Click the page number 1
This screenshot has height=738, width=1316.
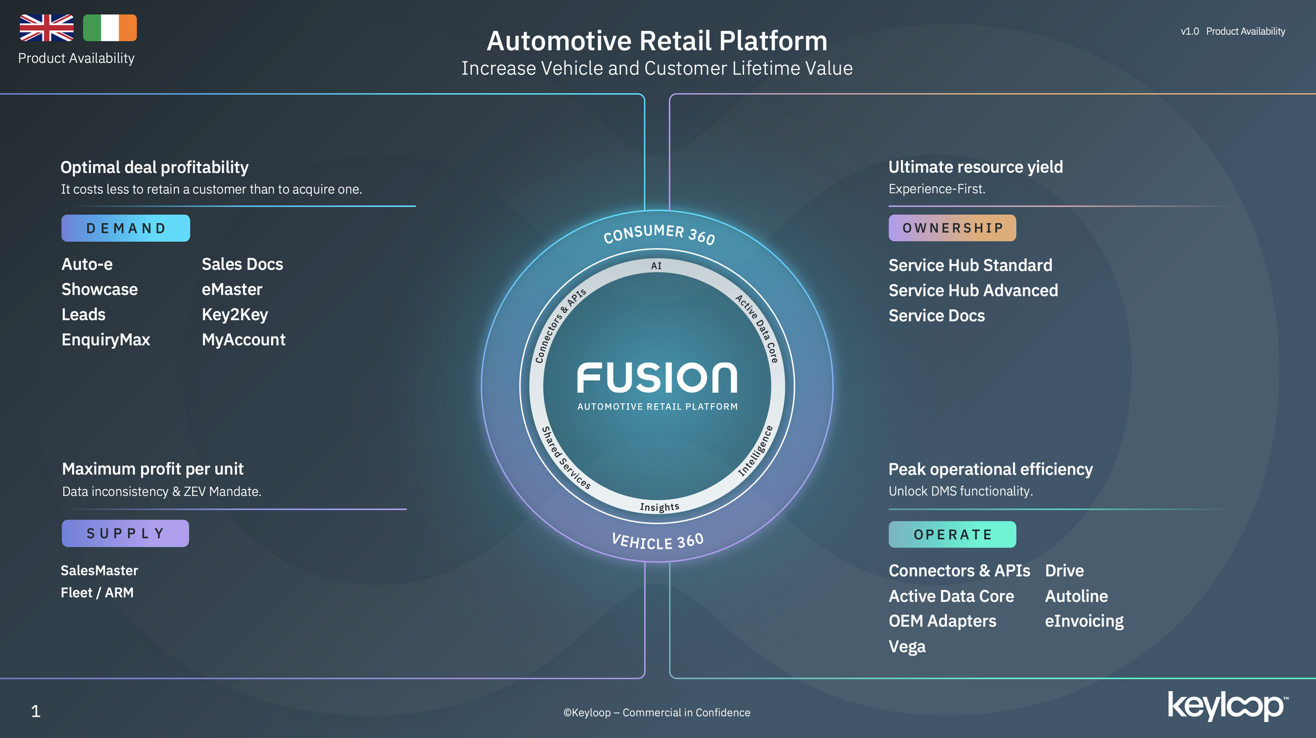(35, 711)
